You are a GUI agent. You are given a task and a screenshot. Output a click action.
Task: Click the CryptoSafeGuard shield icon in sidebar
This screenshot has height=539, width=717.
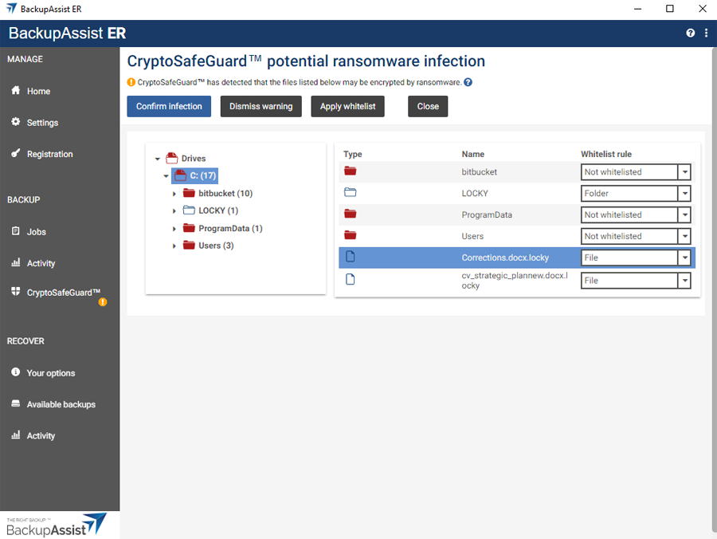(16, 292)
